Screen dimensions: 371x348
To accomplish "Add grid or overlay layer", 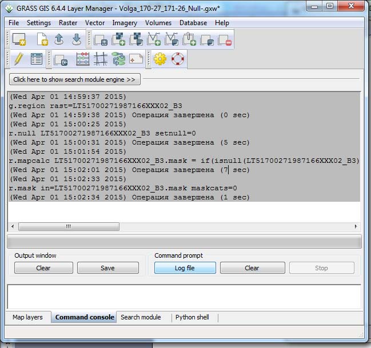I will tap(207, 40).
